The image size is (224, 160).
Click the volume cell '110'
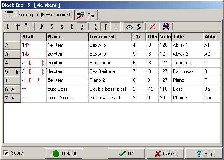pos(165,89)
